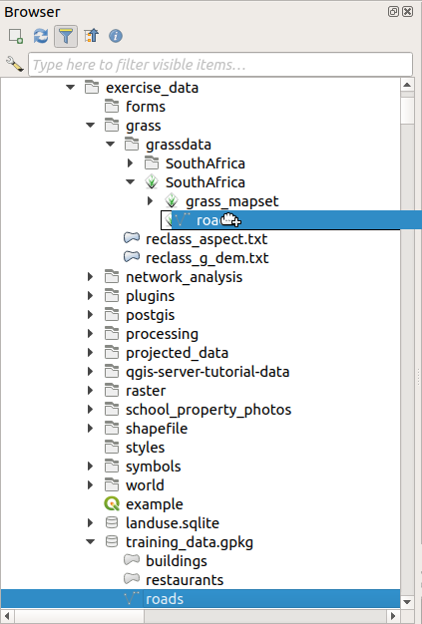Screen dimensions: 422x624
Task: Click the horizontal scrollbar right arrow
Action: click(393, 616)
